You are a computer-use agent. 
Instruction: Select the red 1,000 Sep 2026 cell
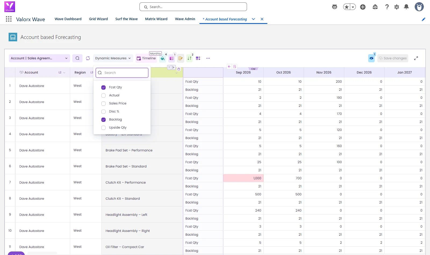pos(243,178)
